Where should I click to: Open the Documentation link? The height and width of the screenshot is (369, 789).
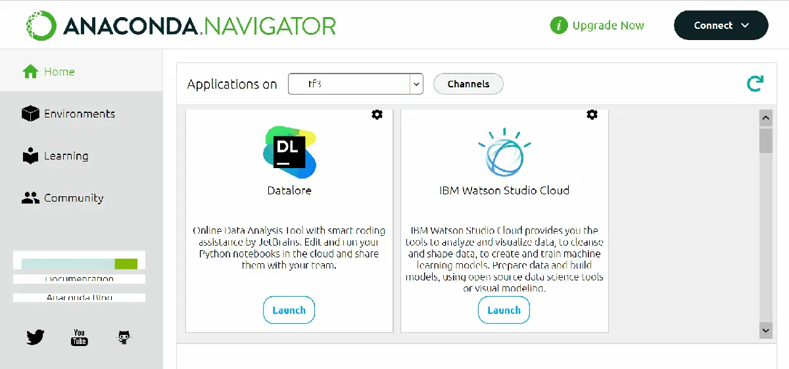[79, 279]
